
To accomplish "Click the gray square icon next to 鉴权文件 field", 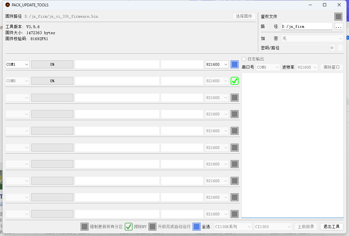I will (338, 16).
